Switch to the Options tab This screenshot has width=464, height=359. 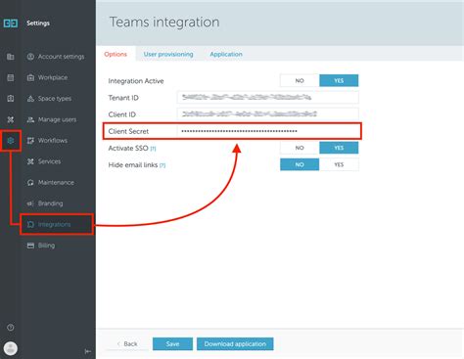click(x=116, y=54)
